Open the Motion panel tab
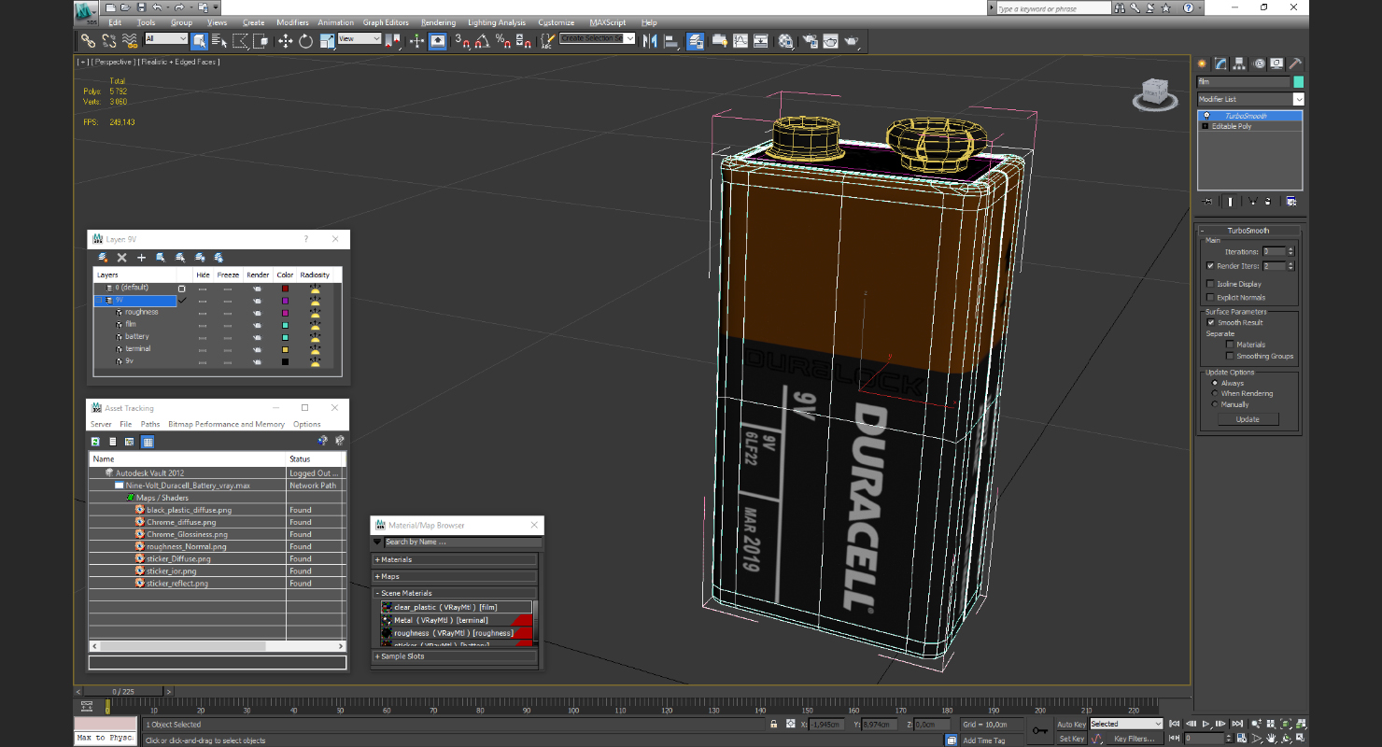Viewport: 1382px width, 747px height. point(1259,63)
